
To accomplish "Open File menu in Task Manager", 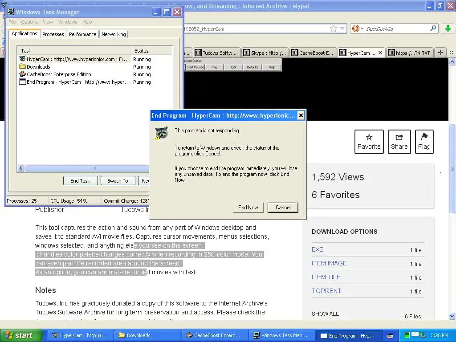I will pyautogui.click(x=12, y=22).
